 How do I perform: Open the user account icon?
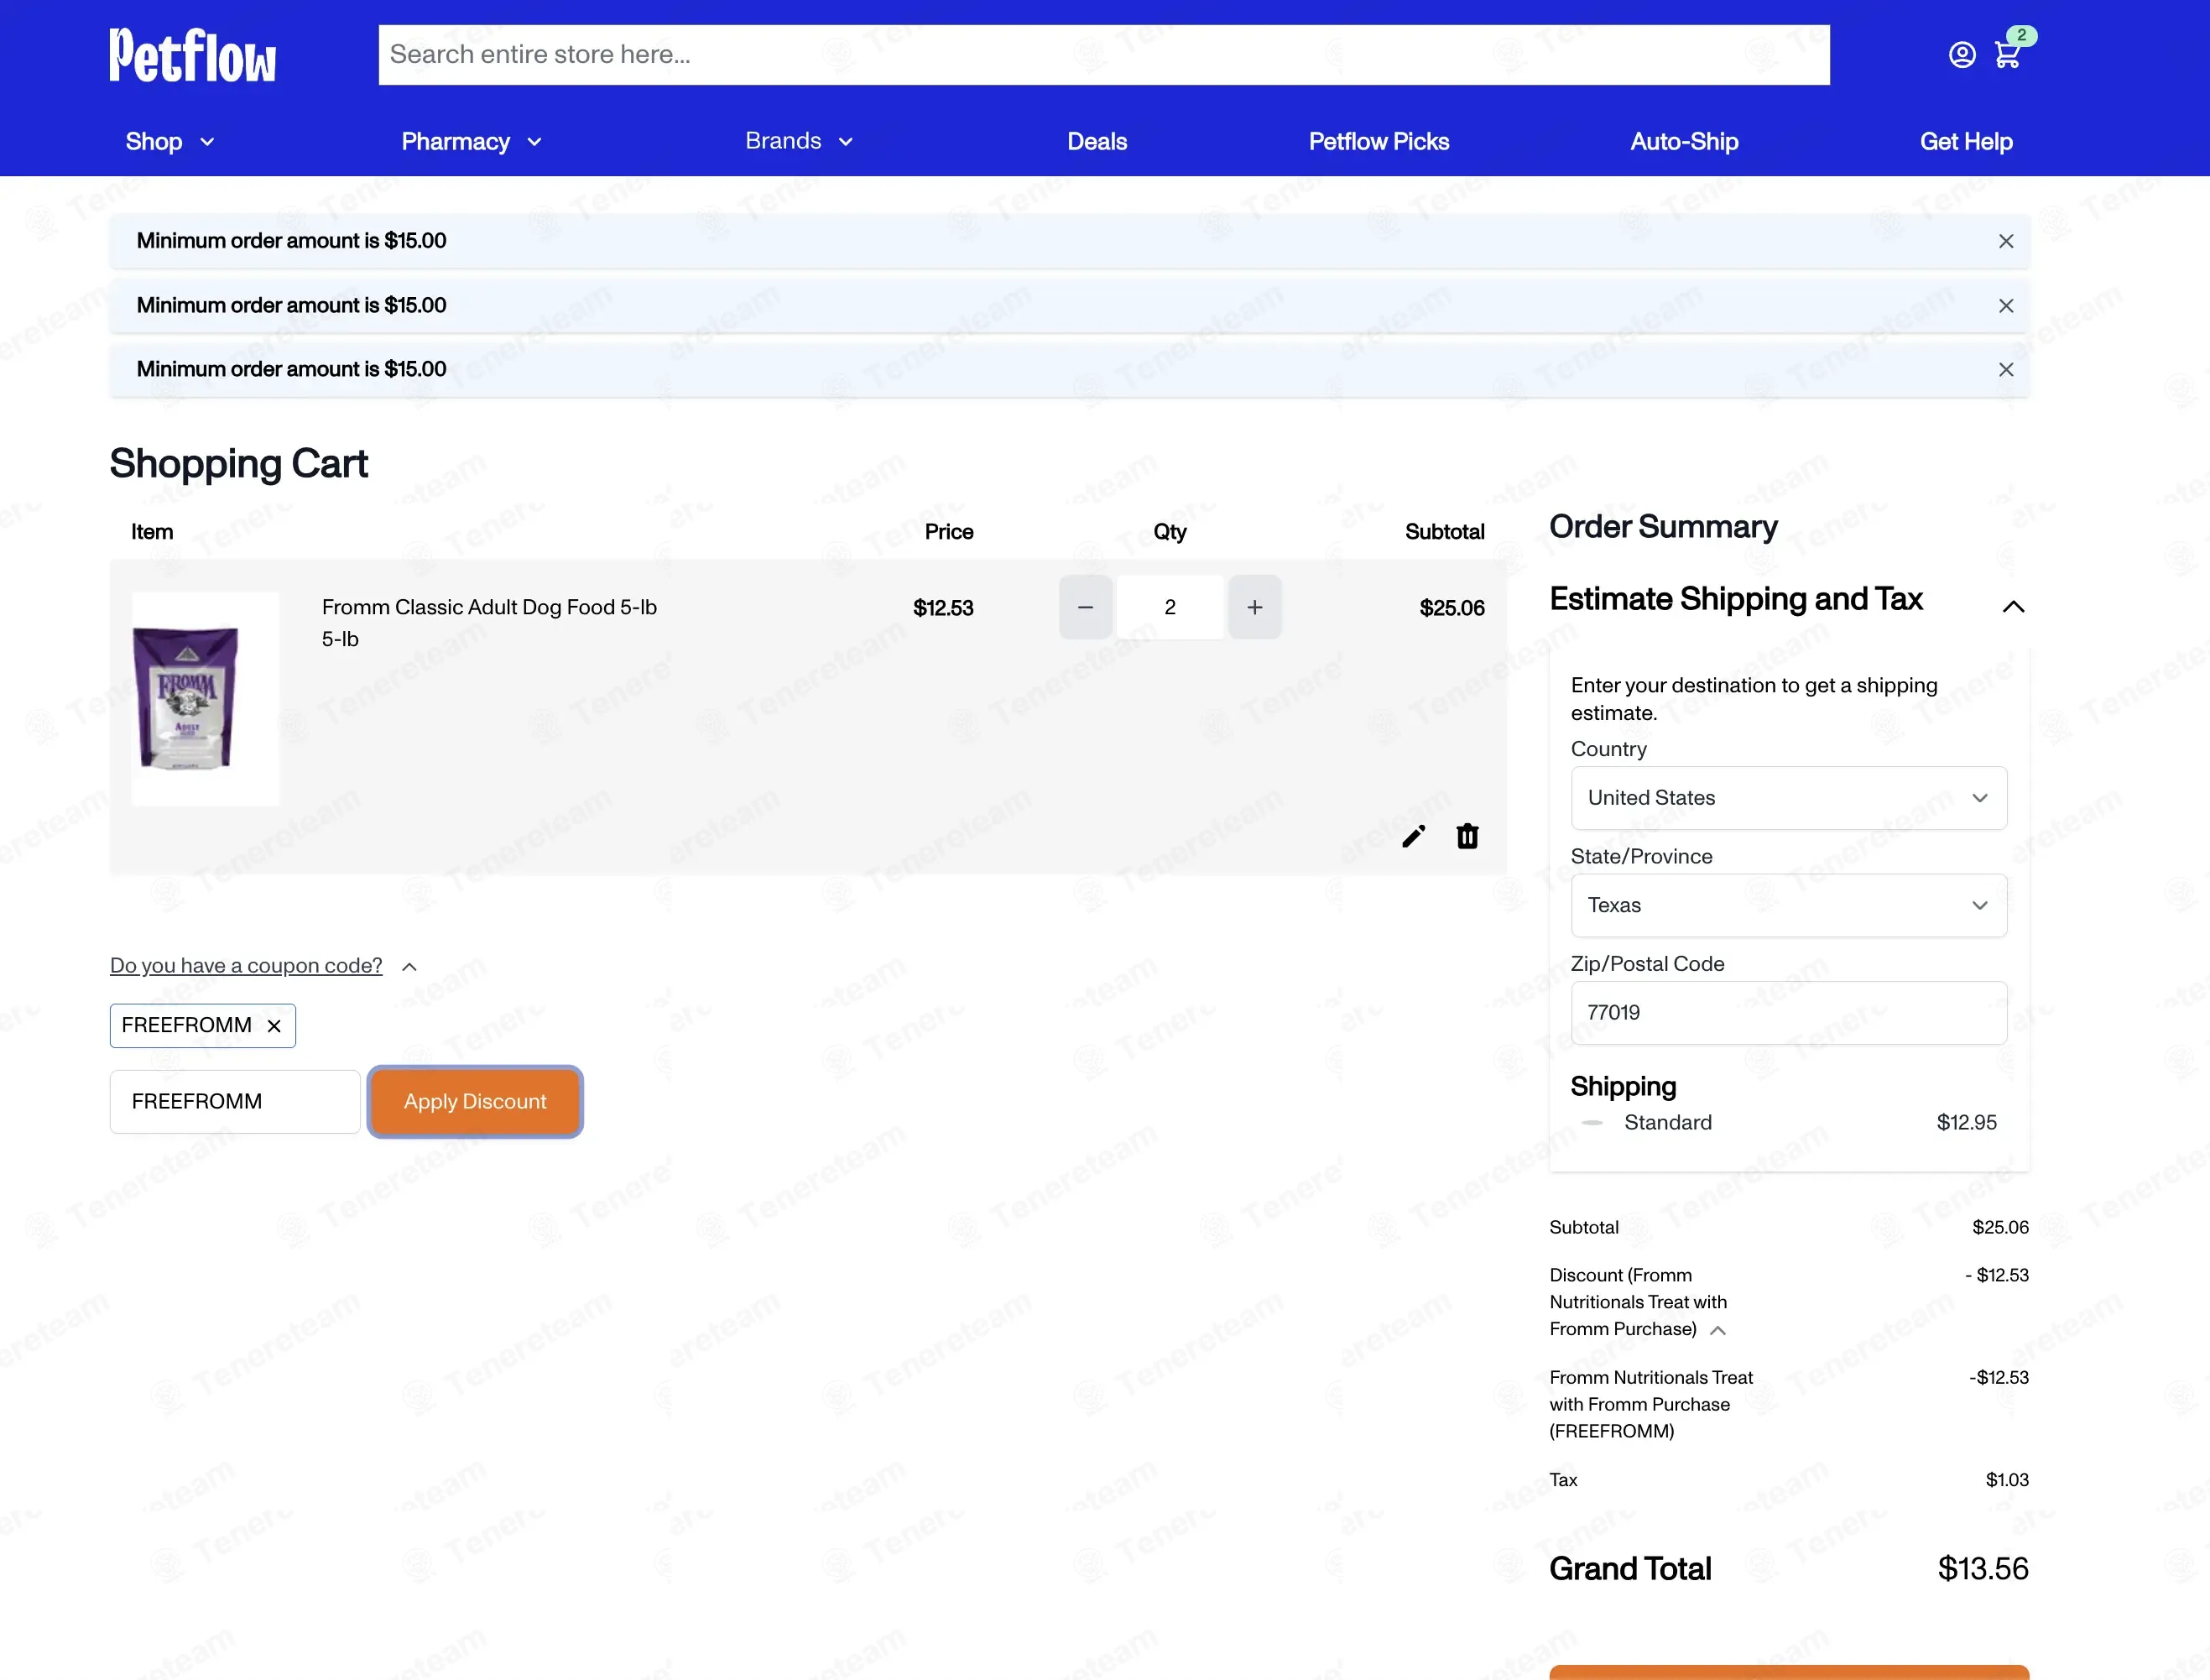tap(1962, 55)
